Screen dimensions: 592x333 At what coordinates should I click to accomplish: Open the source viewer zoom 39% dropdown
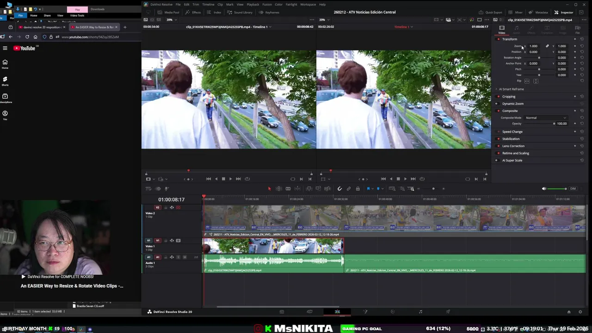point(172,20)
